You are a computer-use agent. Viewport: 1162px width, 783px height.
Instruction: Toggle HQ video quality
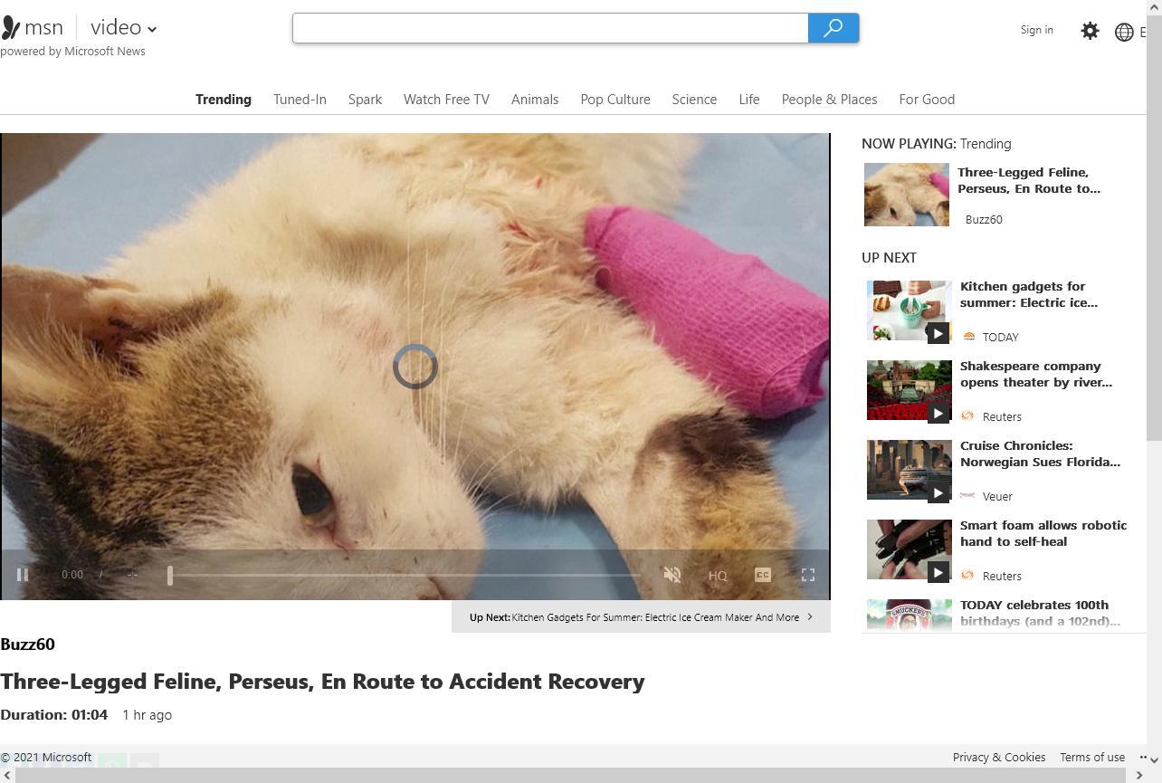(x=718, y=576)
